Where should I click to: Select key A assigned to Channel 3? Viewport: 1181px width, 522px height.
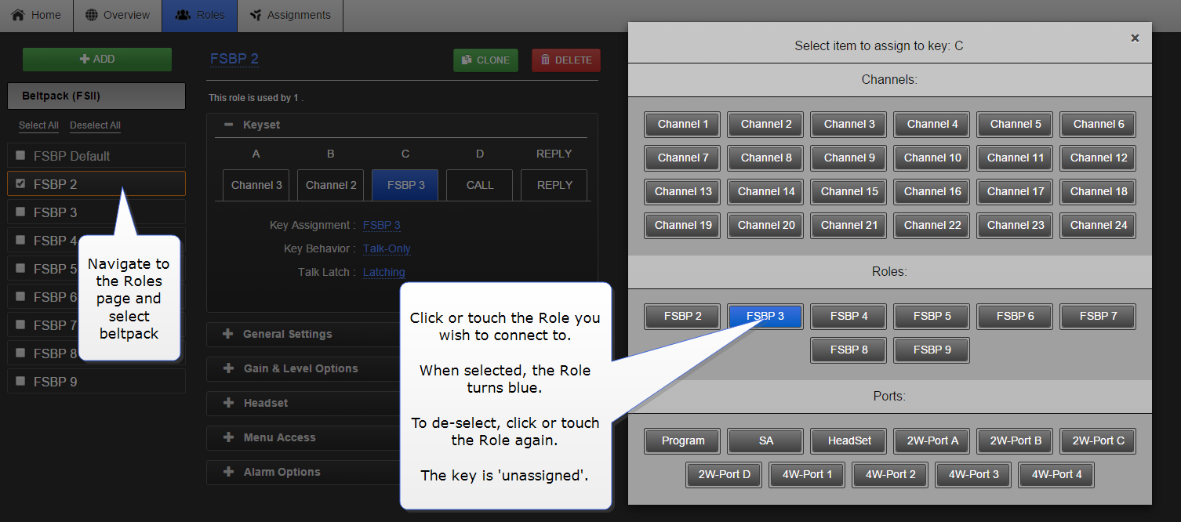[256, 185]
